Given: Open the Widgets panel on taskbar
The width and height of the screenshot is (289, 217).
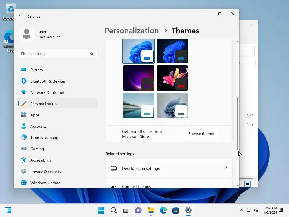Looking at the screenshot, I should point(8,210).
